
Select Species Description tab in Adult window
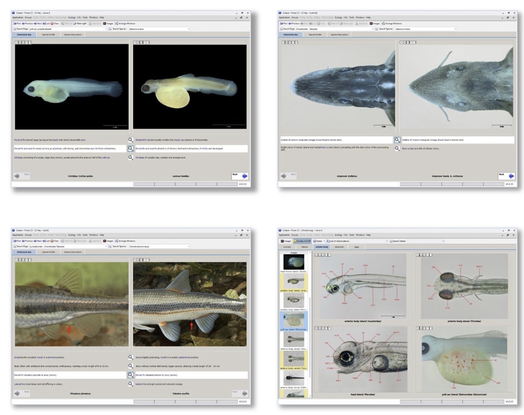click(x=73, y=252)
